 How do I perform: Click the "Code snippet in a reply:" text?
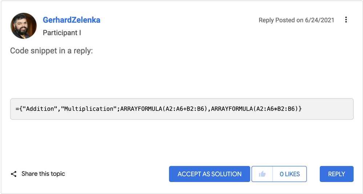tap(51, 51)
